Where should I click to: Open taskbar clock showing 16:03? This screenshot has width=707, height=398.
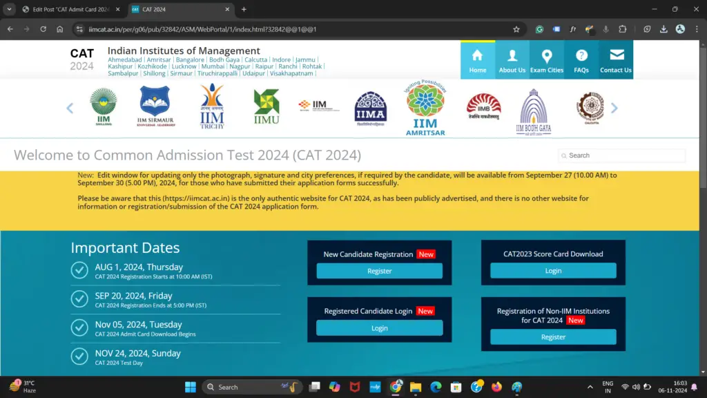pyautogui.click(x=672, y=387)
